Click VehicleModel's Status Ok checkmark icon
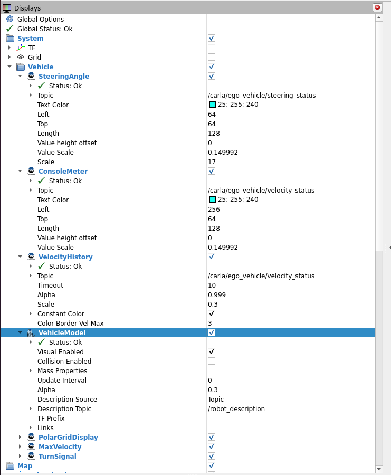This screenshot has height=475, width=391. point(42,342)
